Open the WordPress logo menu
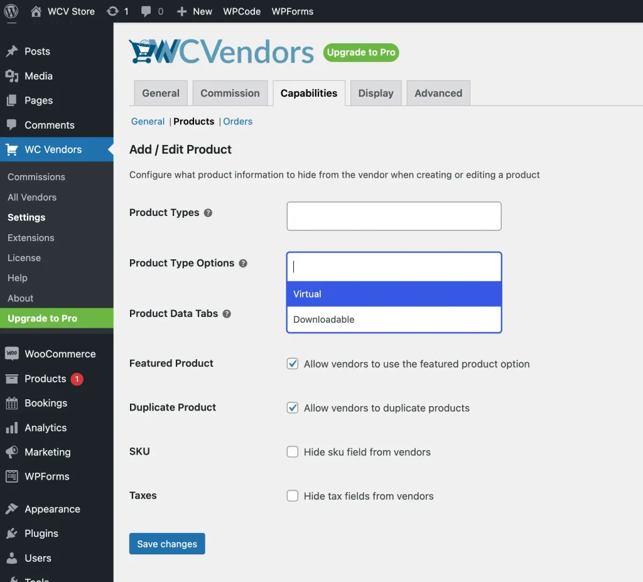The image size is (643, 582). click(x=11, y=11)
